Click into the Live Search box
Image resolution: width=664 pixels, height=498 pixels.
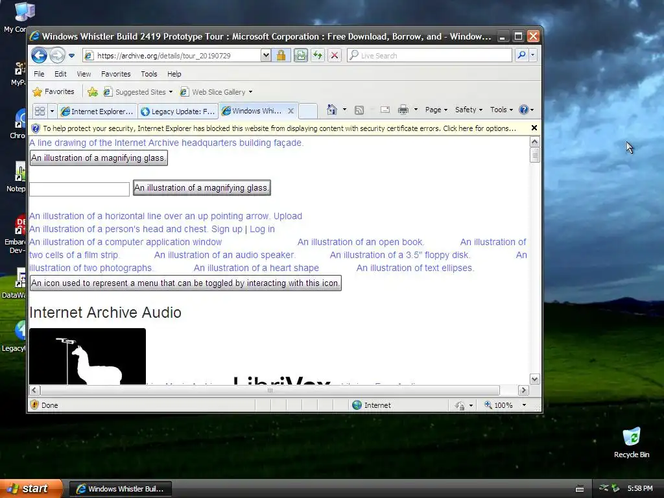(429, 56)
